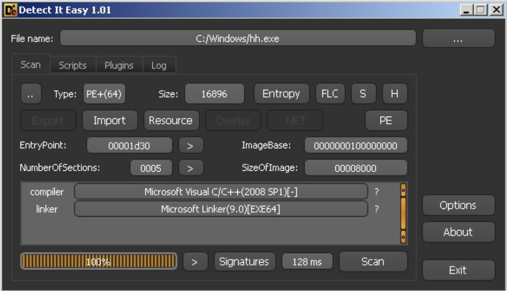Click the Detect It Easy title bar icon
This screenshot has height=291, width=507.
click(x=10, y=10)
